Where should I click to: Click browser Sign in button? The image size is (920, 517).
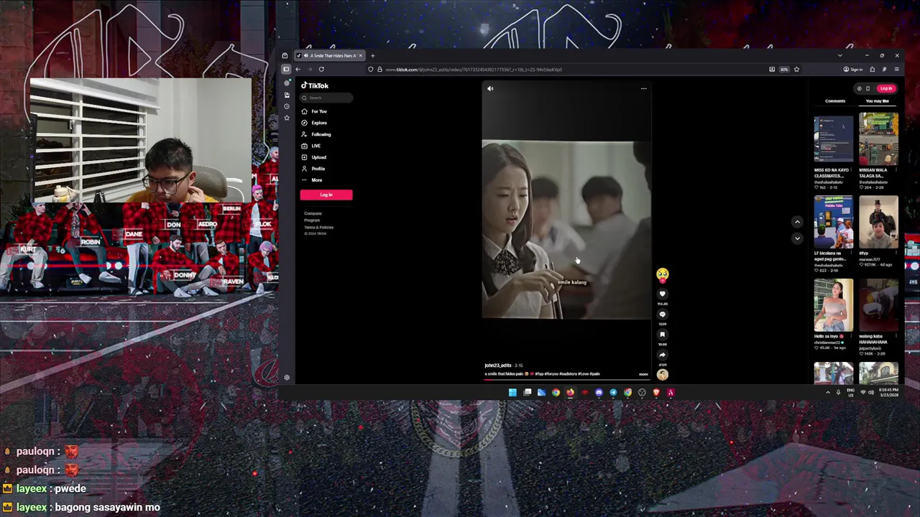[853, 70]
